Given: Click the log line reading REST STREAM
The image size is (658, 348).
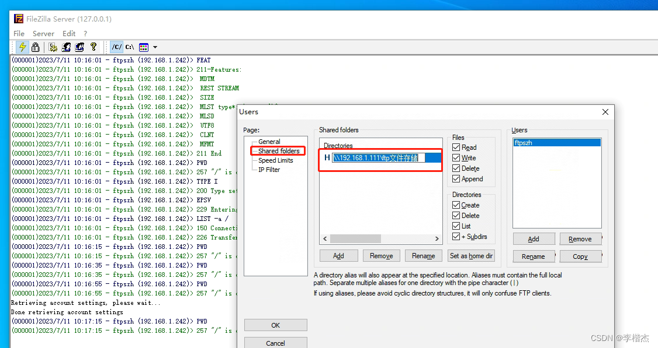Looking at the screenshot, I should (125, 89).
